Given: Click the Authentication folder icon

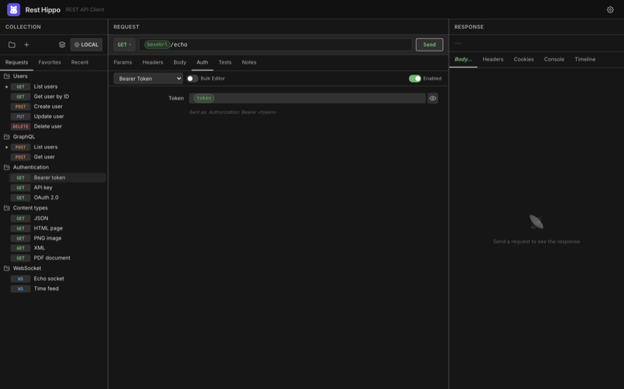Looking at the screenshot, I should 7,168.
